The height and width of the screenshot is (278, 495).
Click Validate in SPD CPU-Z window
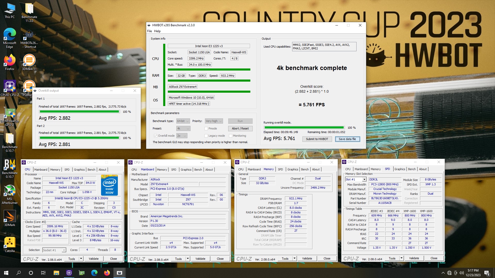(x=414, y=258)
